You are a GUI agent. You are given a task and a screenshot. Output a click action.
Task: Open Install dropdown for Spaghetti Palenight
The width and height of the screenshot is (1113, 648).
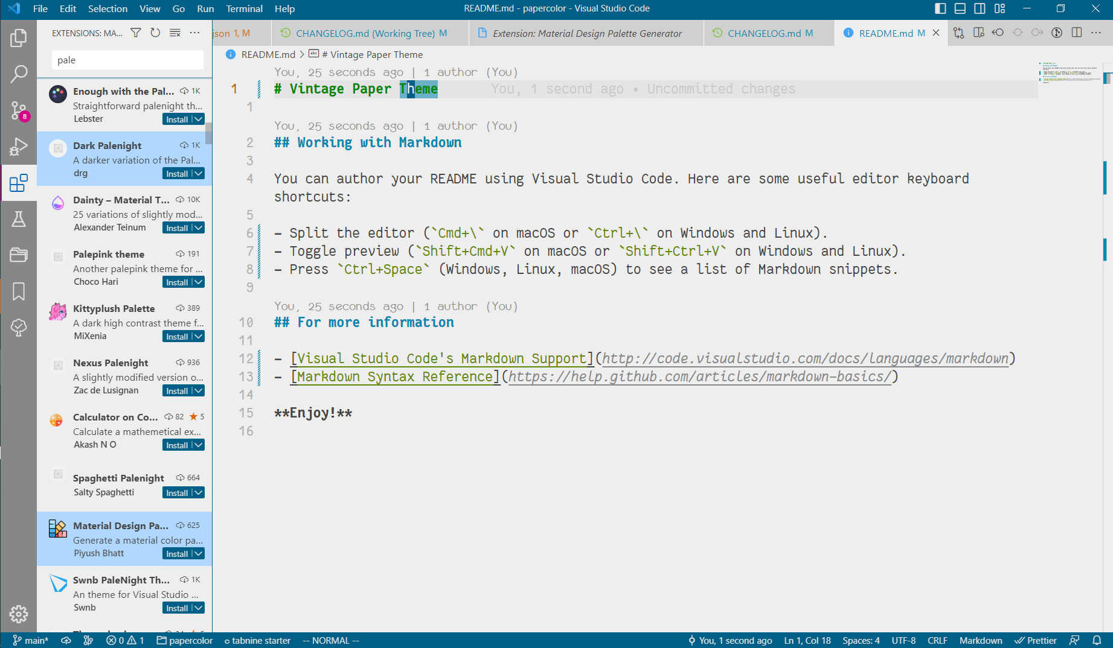198,493
